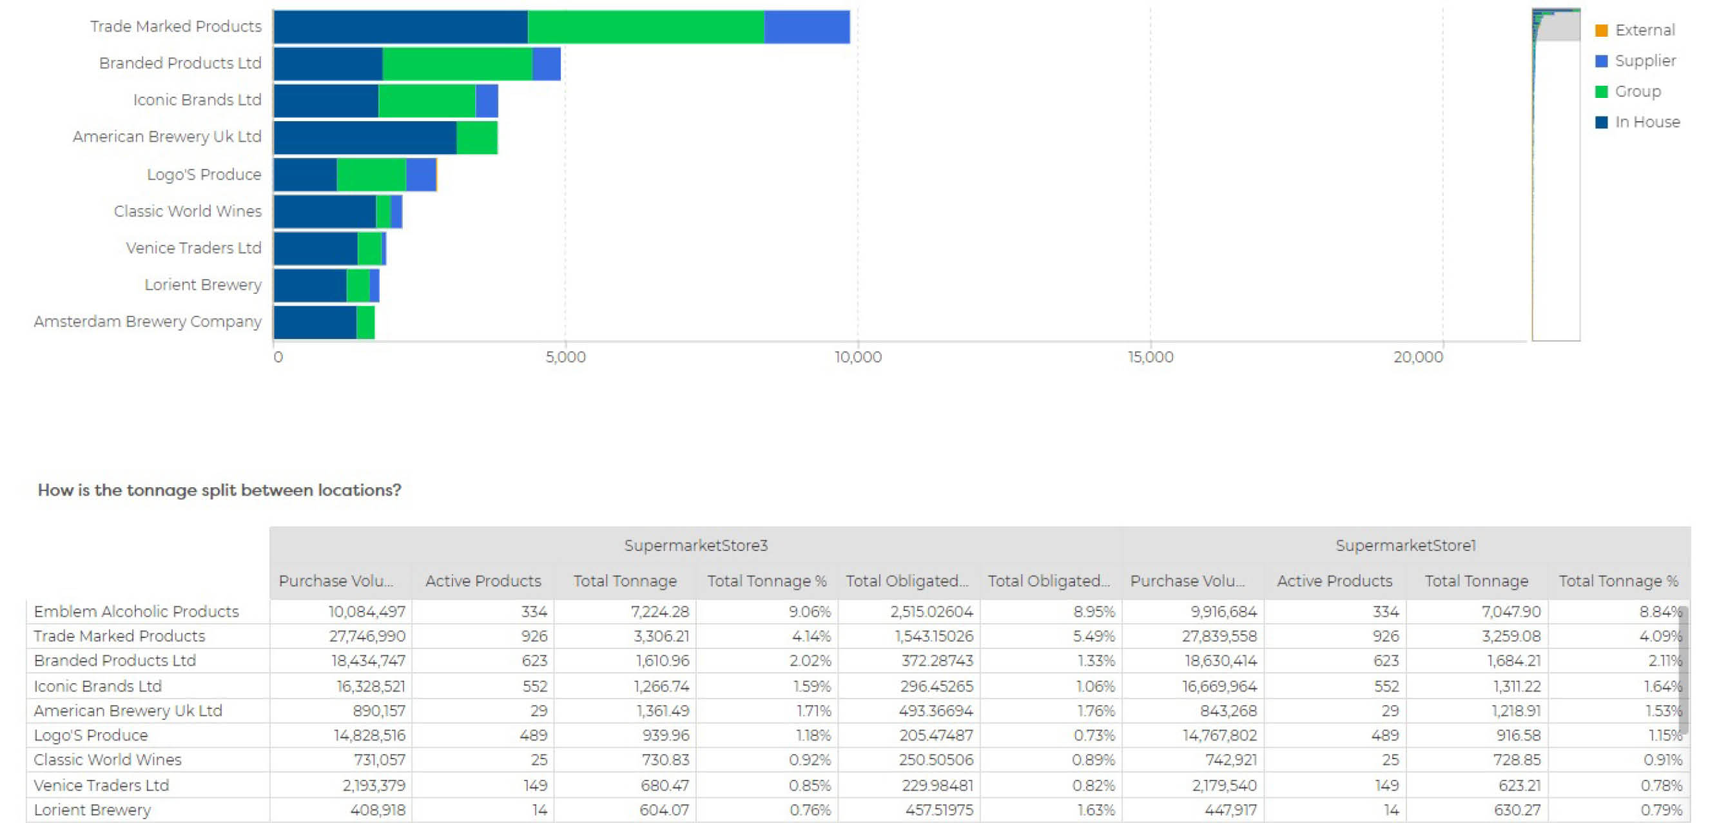Screen dimensions: 1719x823
Task: Select Trade Marked Products green Group bar
Action: (645, 27)
